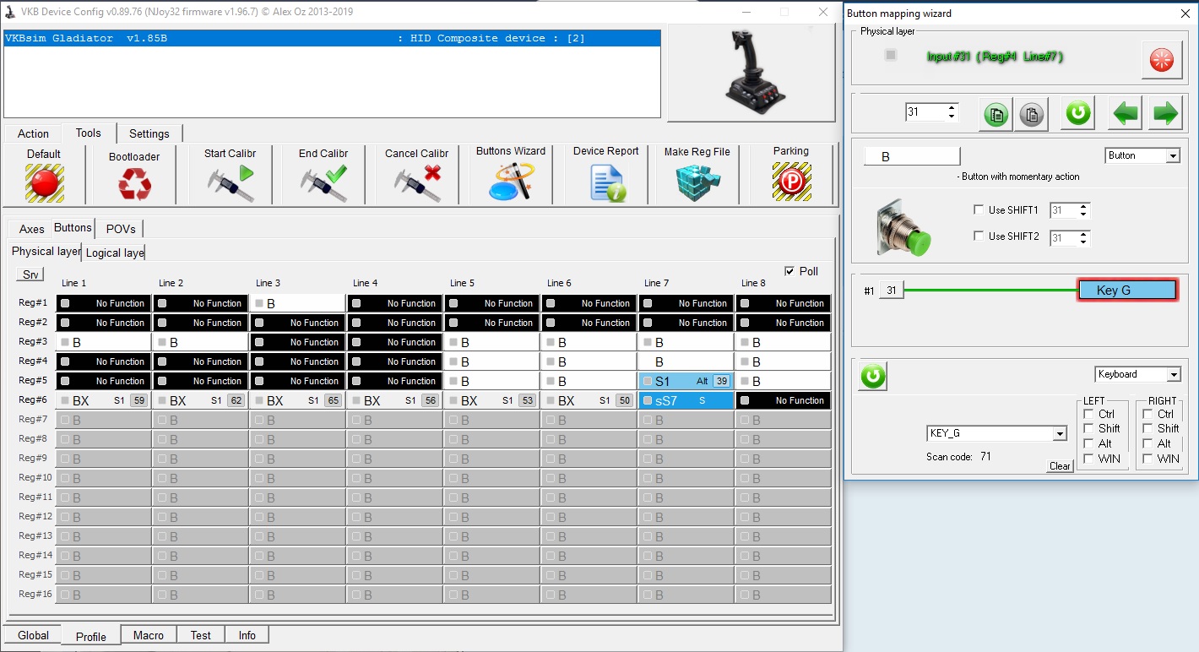Select VKBsim Gladiator device in list

click(x=332, y=38)
